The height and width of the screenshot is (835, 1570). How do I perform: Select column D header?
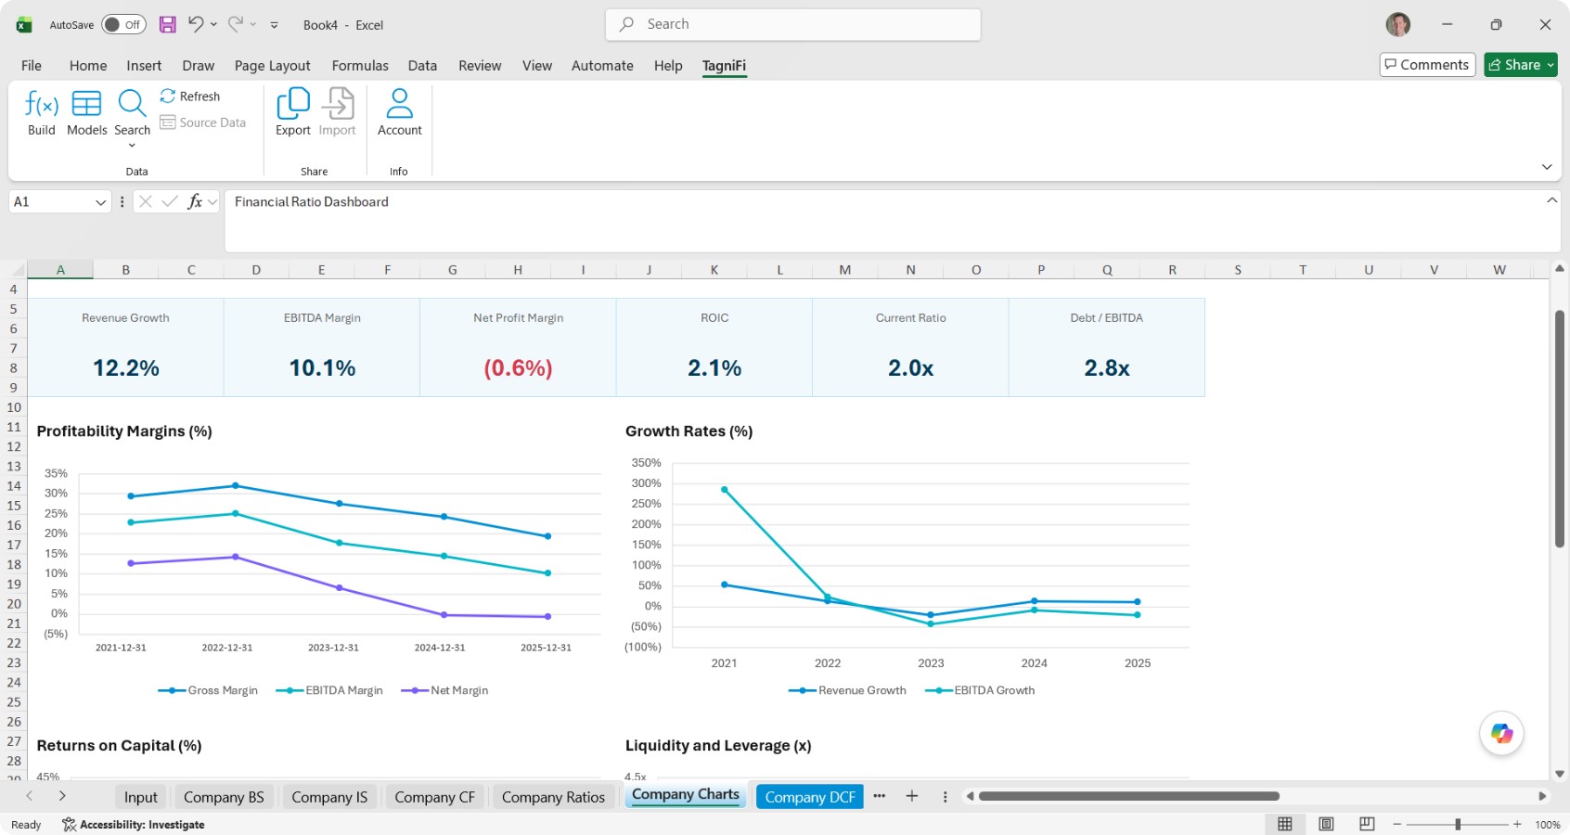click(256, 270)
